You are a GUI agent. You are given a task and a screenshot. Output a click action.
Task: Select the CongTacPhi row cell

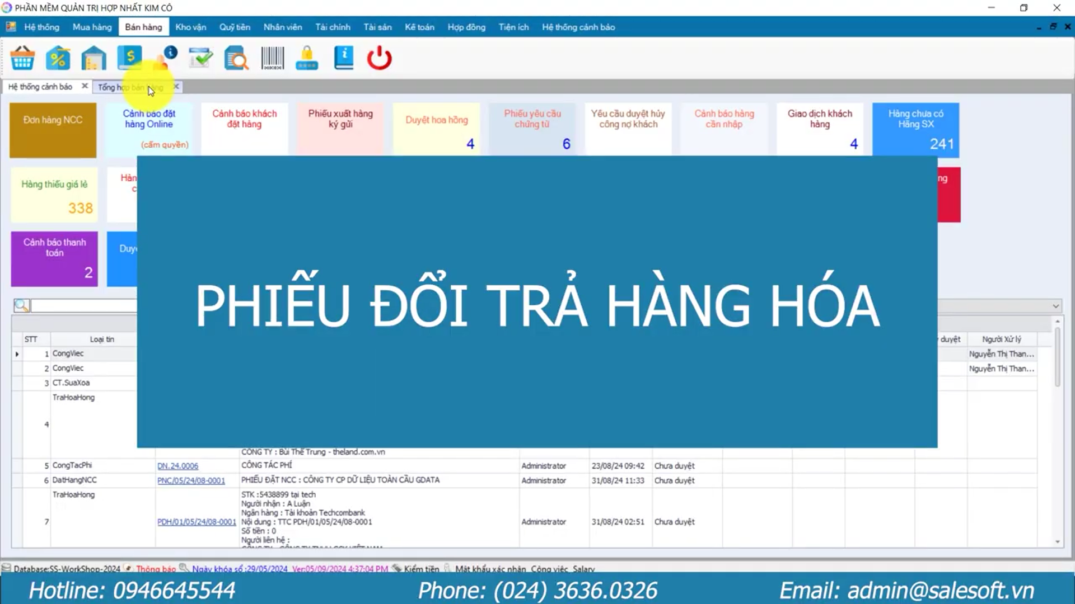click(103, 465)
